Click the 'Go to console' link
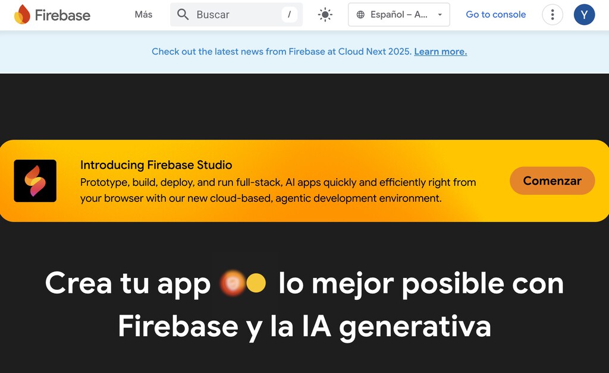 (x=495, y=14)
